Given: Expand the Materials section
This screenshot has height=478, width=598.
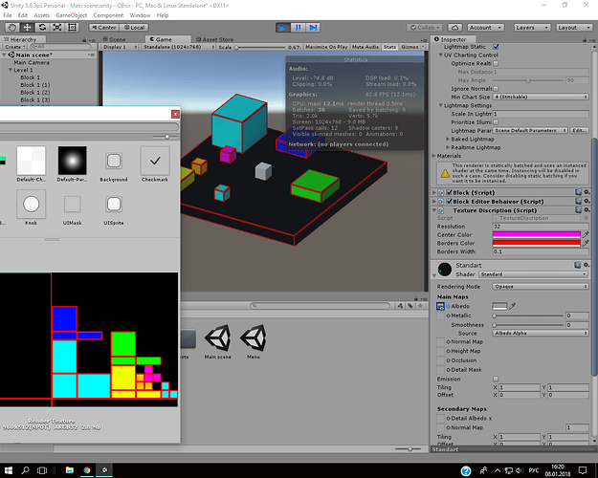Looking at the screenshot, I should click(x=434, y=156).
